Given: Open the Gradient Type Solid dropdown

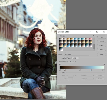Looking at the screenshot, I should click(x=75, y=58).
